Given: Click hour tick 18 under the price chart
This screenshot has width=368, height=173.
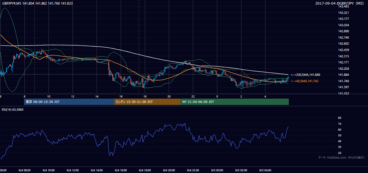Looking at the screenshot, I should point(145,96).
